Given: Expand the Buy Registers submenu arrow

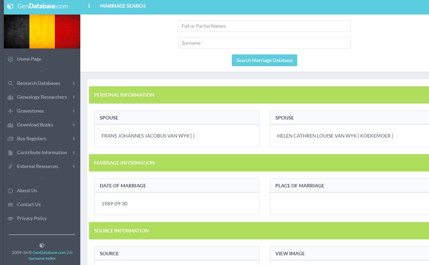Looking at the screenshot, I should [x=74, y=139].
